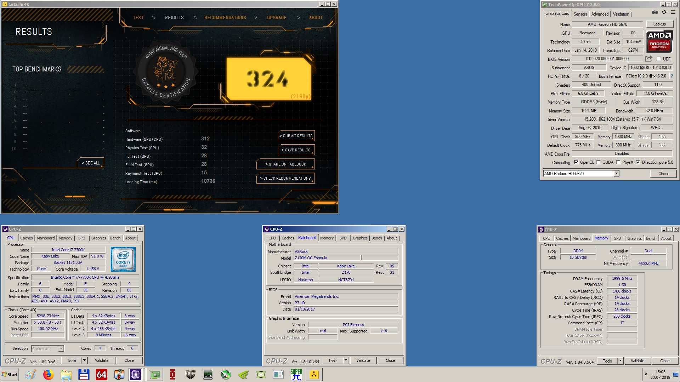Open the GPU-Z hamburger menu
The height and width of the screenshot is (382, 680).
coord(673,12)
